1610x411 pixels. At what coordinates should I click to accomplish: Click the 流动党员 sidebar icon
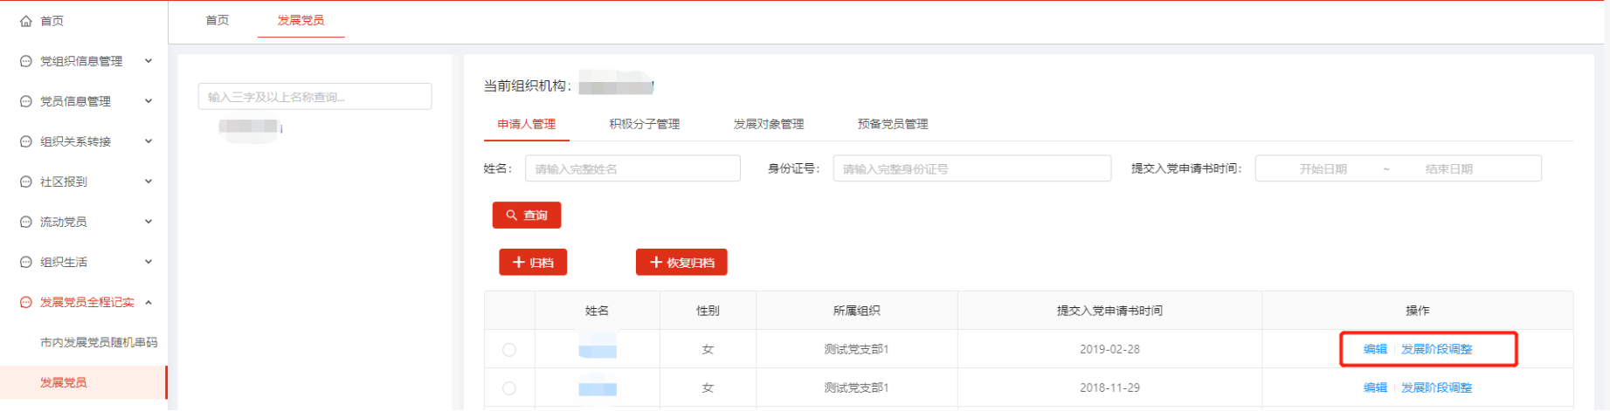(x=25, y=222)
